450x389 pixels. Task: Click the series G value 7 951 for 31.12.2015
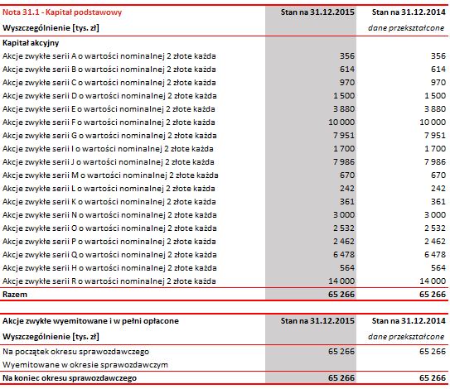[x=344, y=135]
